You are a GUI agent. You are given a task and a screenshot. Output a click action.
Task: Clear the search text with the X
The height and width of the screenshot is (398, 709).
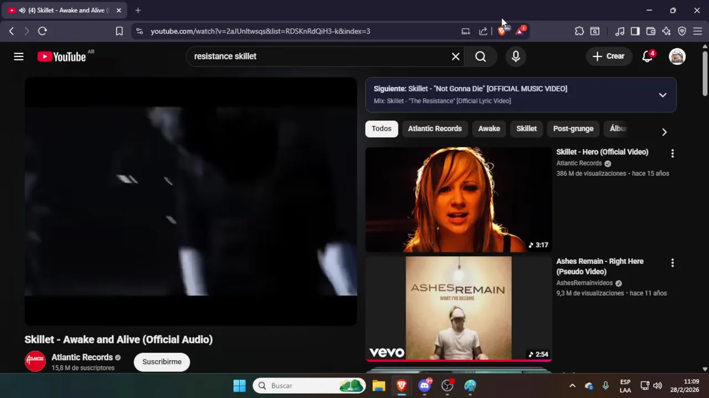point(456,56)
